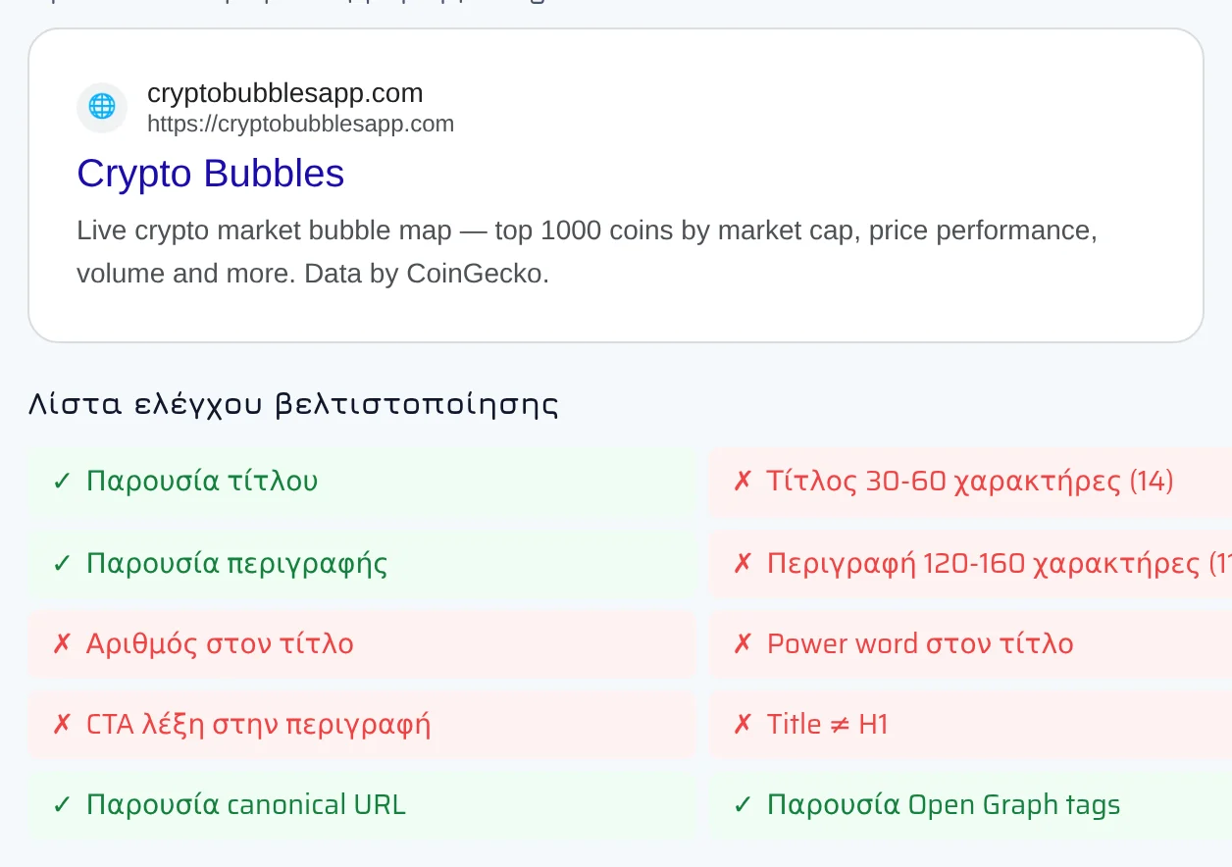Click the X icon beside Power word στον τίτλο

point(743,644)
